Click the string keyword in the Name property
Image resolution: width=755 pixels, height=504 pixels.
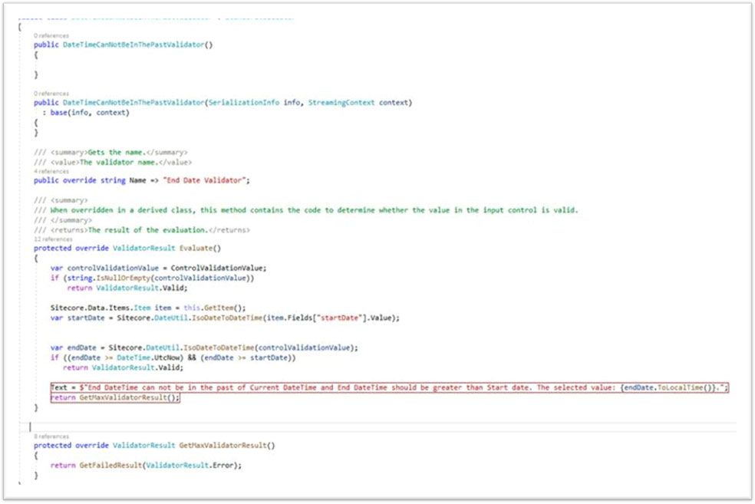point(113,180)
